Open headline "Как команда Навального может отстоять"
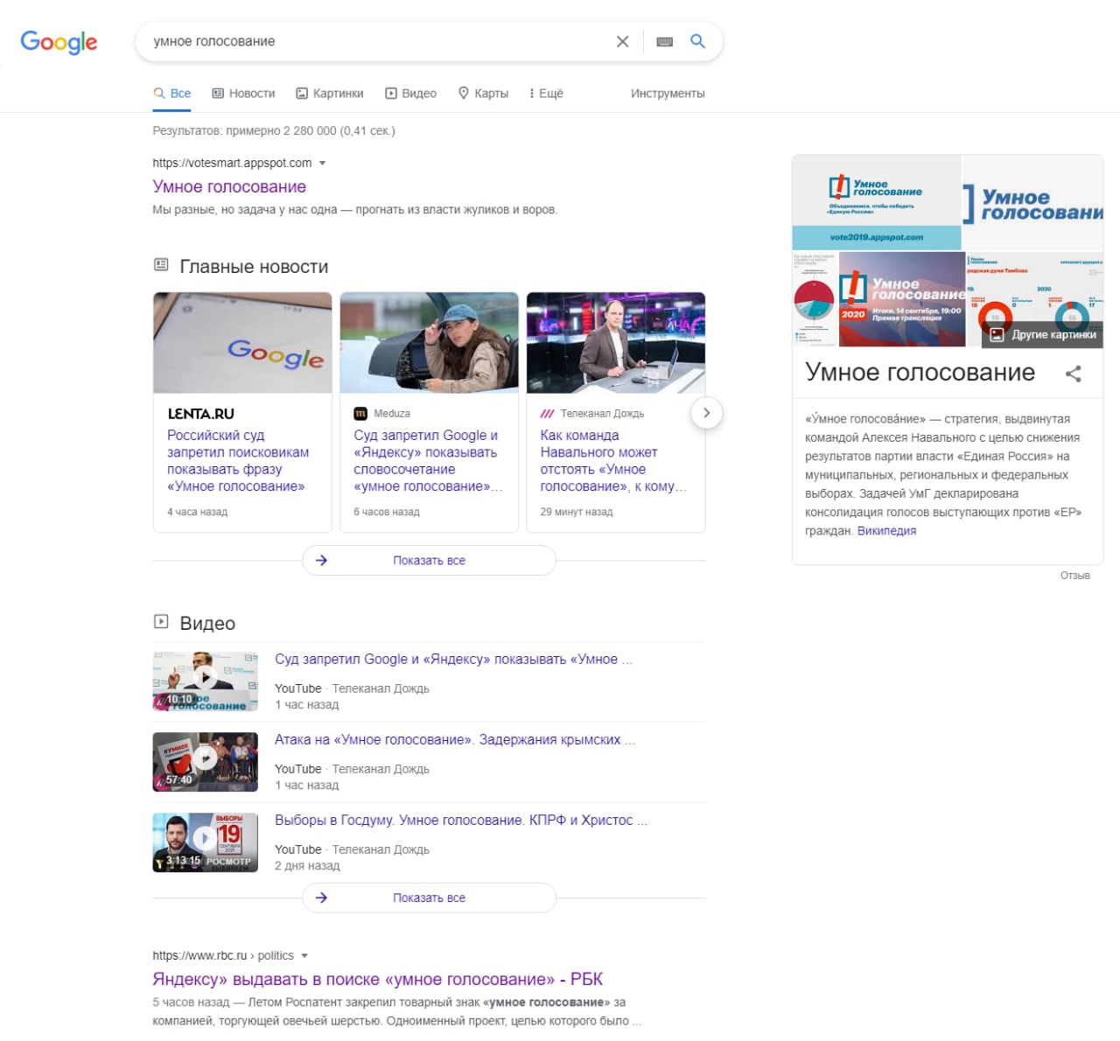The width and height of the screenshot is (1120, 1041). (x=613, y=460)
